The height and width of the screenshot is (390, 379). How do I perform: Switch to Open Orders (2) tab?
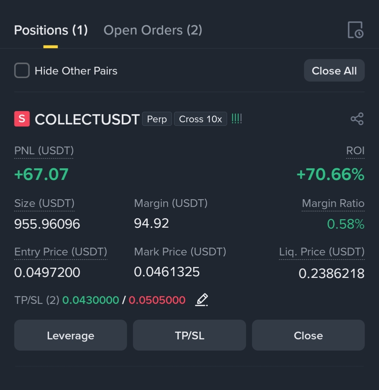tap(153, 30)
